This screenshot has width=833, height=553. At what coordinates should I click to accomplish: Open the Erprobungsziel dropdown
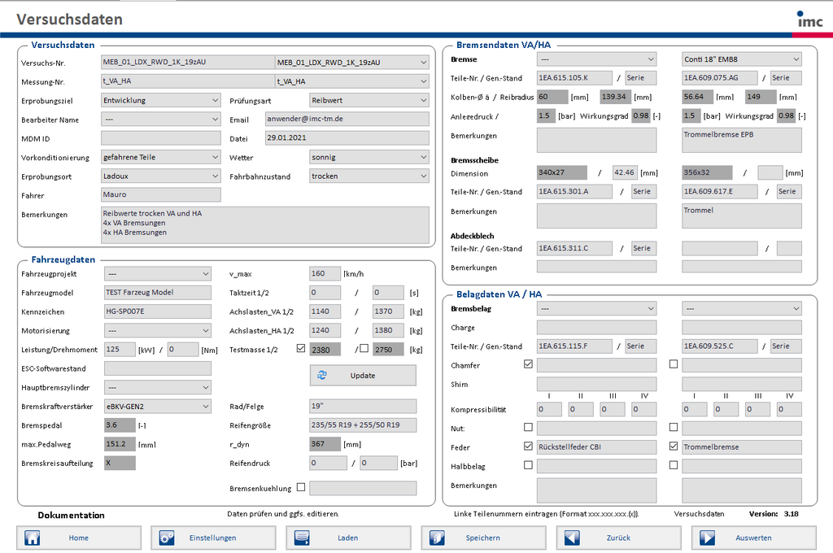pos(161,100)
